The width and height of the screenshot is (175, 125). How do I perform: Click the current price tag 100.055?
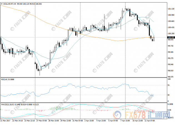[x=171, y=37]
